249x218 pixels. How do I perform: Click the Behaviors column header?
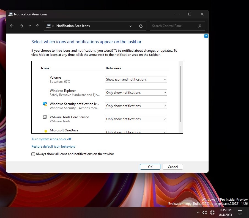pos(113,68)
